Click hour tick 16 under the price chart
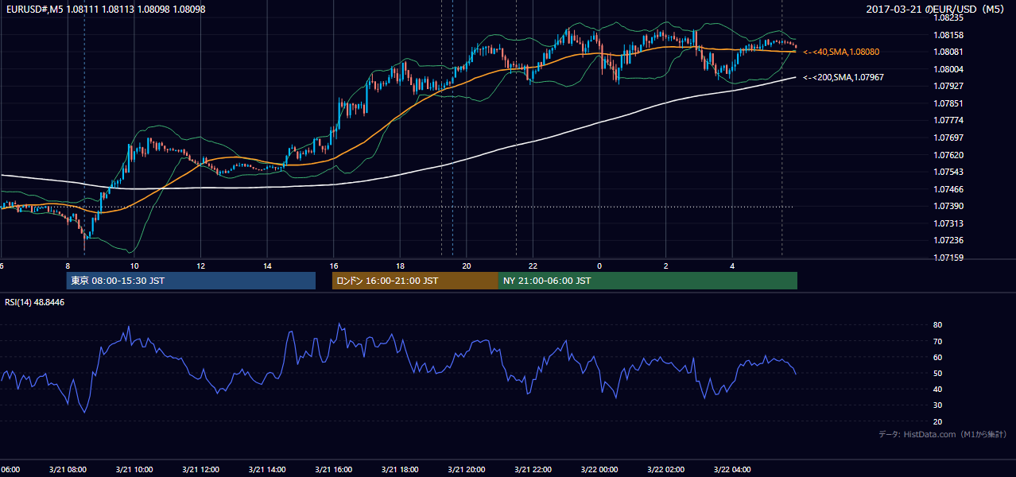This screenshot has height=477, width=1016. pyautogui.click(x=334, y=266)
